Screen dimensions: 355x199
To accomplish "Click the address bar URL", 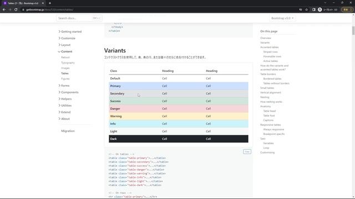I will pyautogui.click(x=49, y=10).
